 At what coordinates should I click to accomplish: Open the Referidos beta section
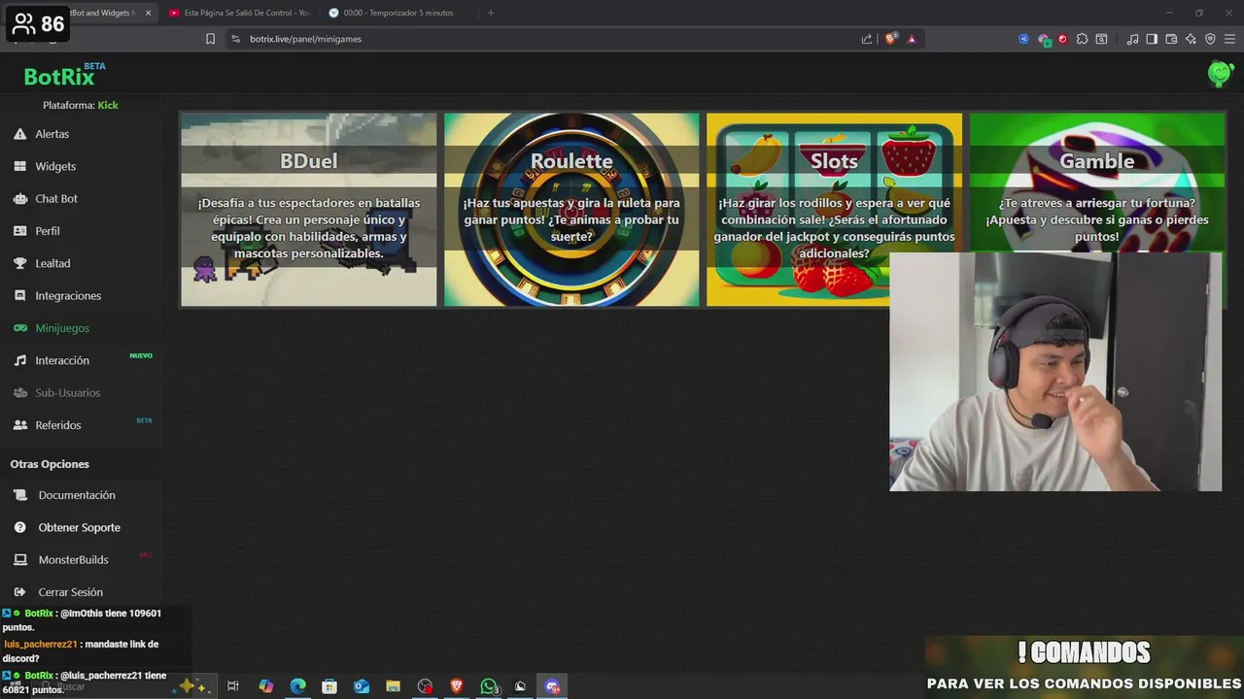pyautogui.click(x=58, y=425)
